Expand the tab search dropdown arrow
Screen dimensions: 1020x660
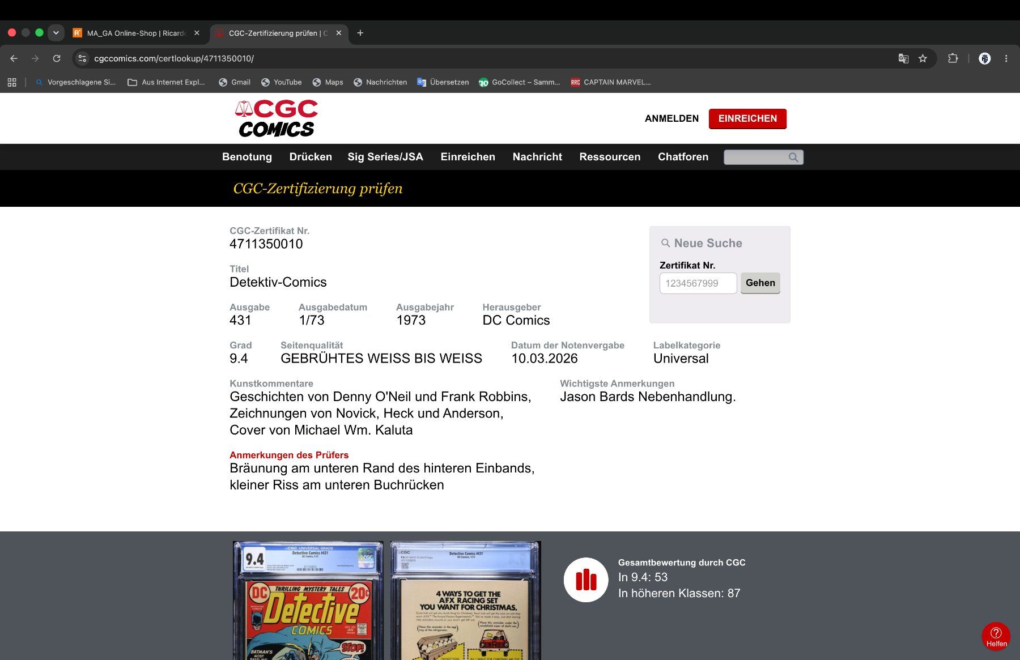[x=56, y=33]
